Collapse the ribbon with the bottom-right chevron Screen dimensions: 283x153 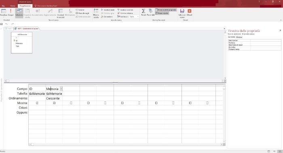point(281,20)
